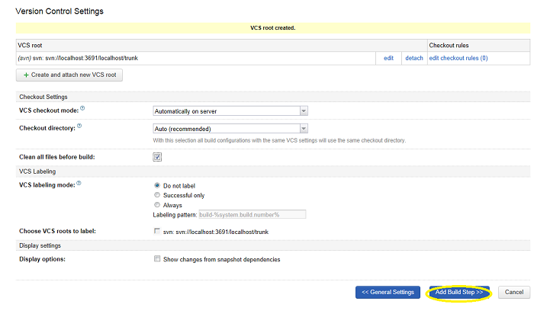Click the green plus icon to create VCS root
Viewport: 534px width, 314px height.
pos(27,75)
